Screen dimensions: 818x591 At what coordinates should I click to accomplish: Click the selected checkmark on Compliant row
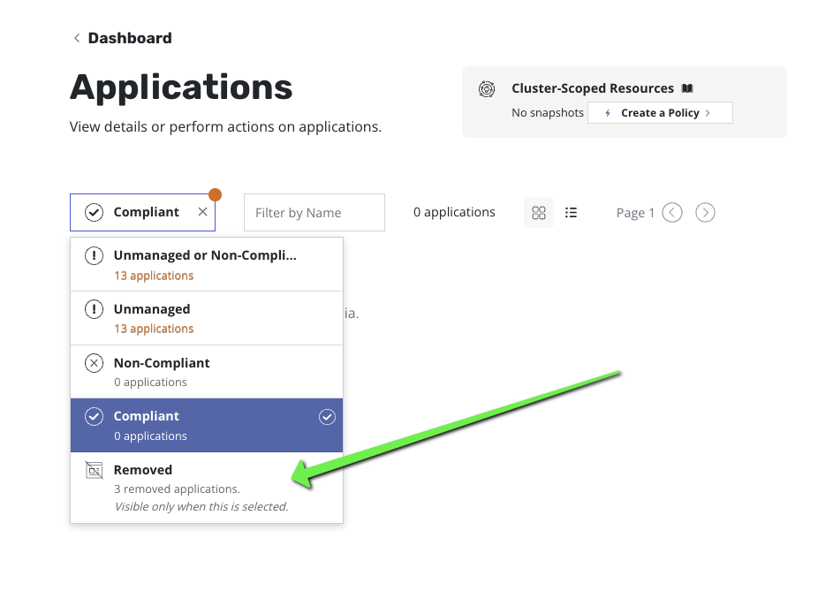[327, 417]
